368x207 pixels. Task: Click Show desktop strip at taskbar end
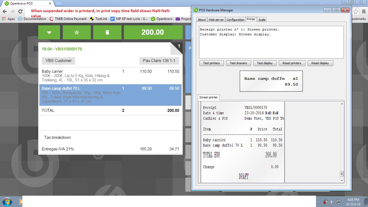tap(366, 202)
